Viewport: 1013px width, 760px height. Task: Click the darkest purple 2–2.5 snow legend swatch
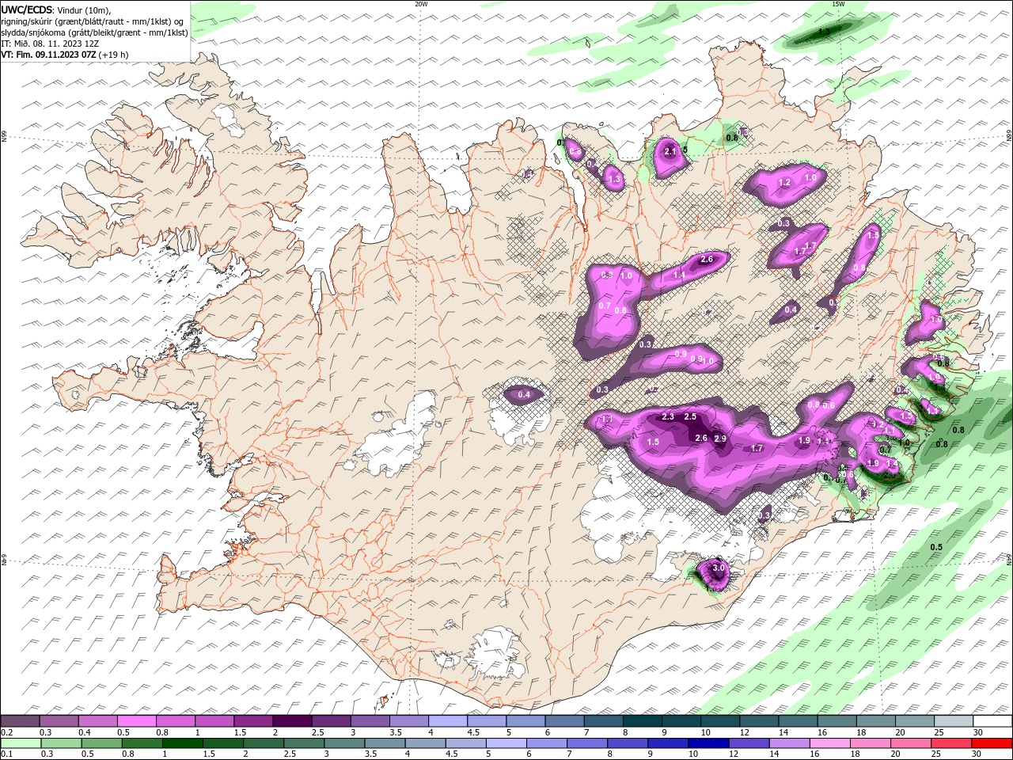(x=292, y=721)
